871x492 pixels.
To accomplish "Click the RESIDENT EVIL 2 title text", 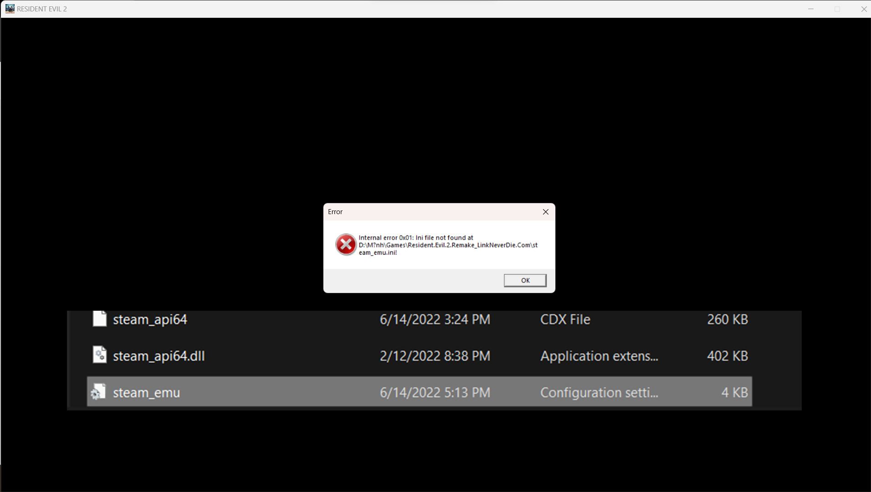I will pos(42,9).
